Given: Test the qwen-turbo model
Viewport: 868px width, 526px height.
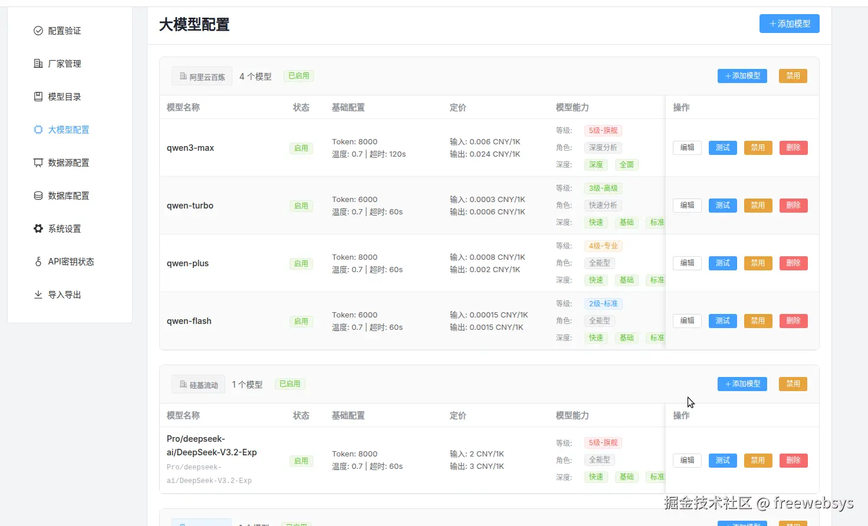Looking at the screenshot, I should click(x=722, y=206).
